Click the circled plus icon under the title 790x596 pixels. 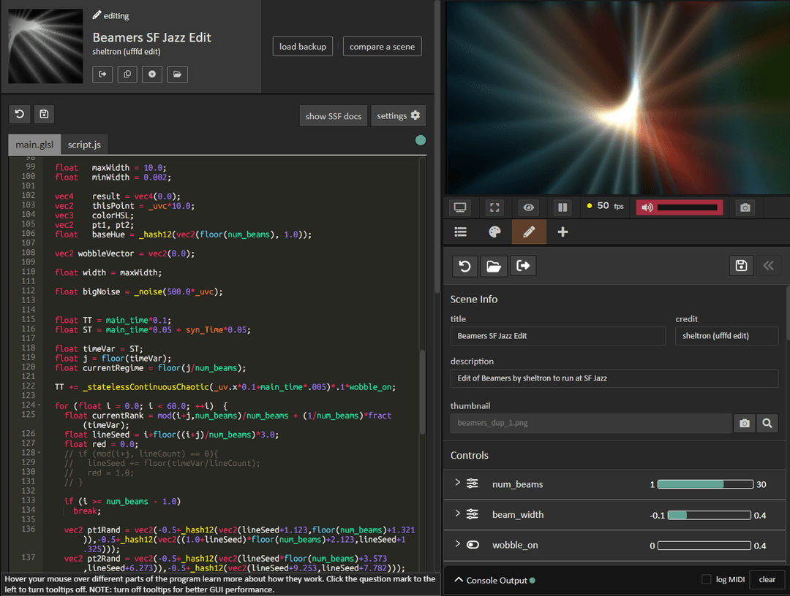(152, 74)
